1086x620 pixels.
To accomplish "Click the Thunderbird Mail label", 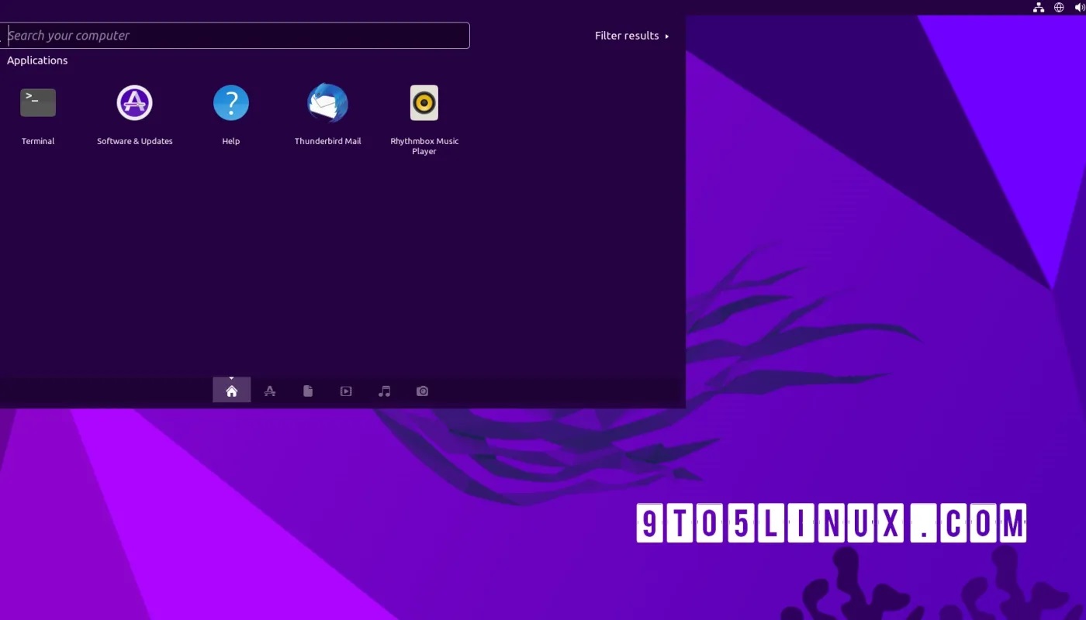I will pyautogui.click(x=327, y=141).
